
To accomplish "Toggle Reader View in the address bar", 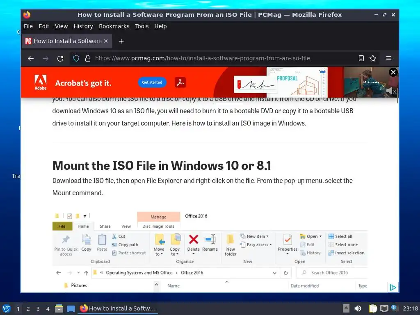I will click(361, 58).
